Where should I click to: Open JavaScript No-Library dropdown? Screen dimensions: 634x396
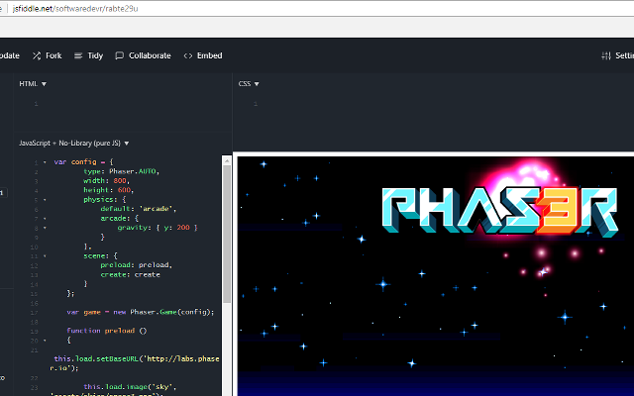pos(74,143)
